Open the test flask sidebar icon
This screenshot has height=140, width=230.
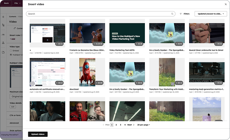3,43
